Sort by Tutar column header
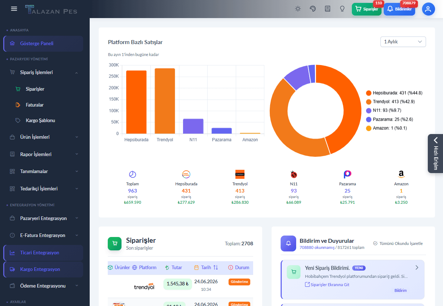443x306 pixels. click(173, 268)
